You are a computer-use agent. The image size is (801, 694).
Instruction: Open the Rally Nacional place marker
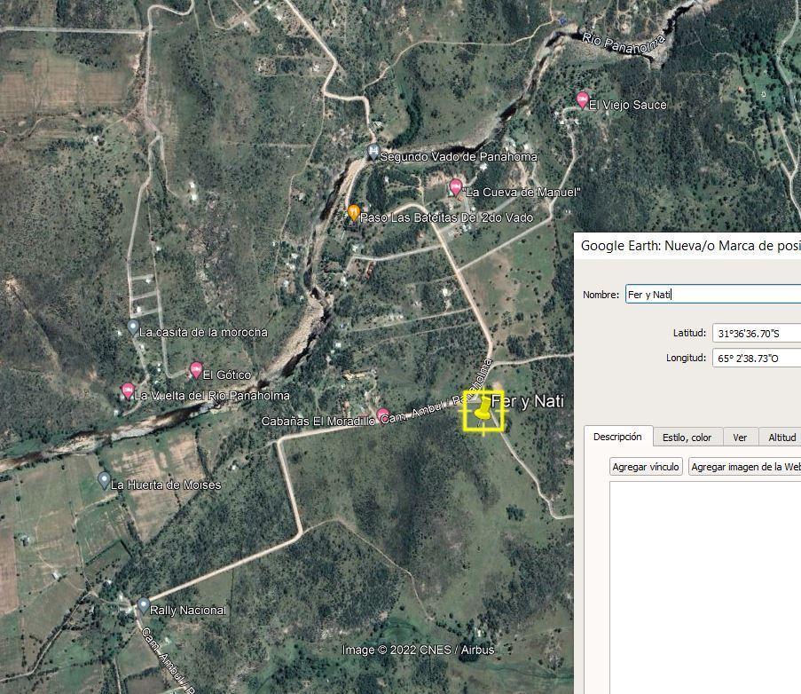(x=144, y=606)
